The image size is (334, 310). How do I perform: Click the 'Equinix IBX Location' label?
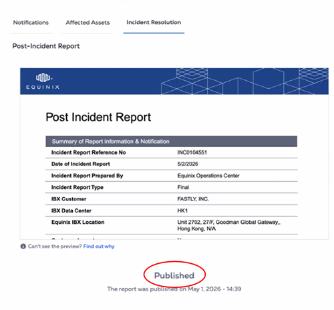coord(77,222)
